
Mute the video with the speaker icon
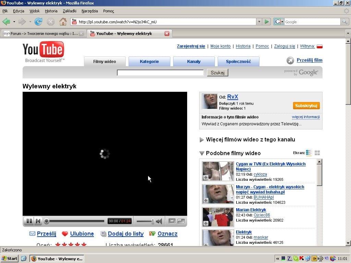(x=159, y=221)
